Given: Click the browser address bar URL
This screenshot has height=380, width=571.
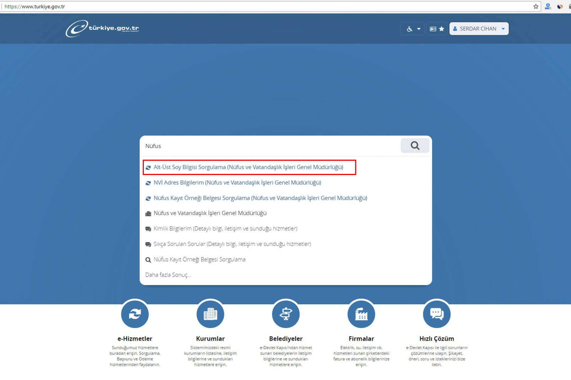Looking at the screenshot, I should [x=35, y=7].
